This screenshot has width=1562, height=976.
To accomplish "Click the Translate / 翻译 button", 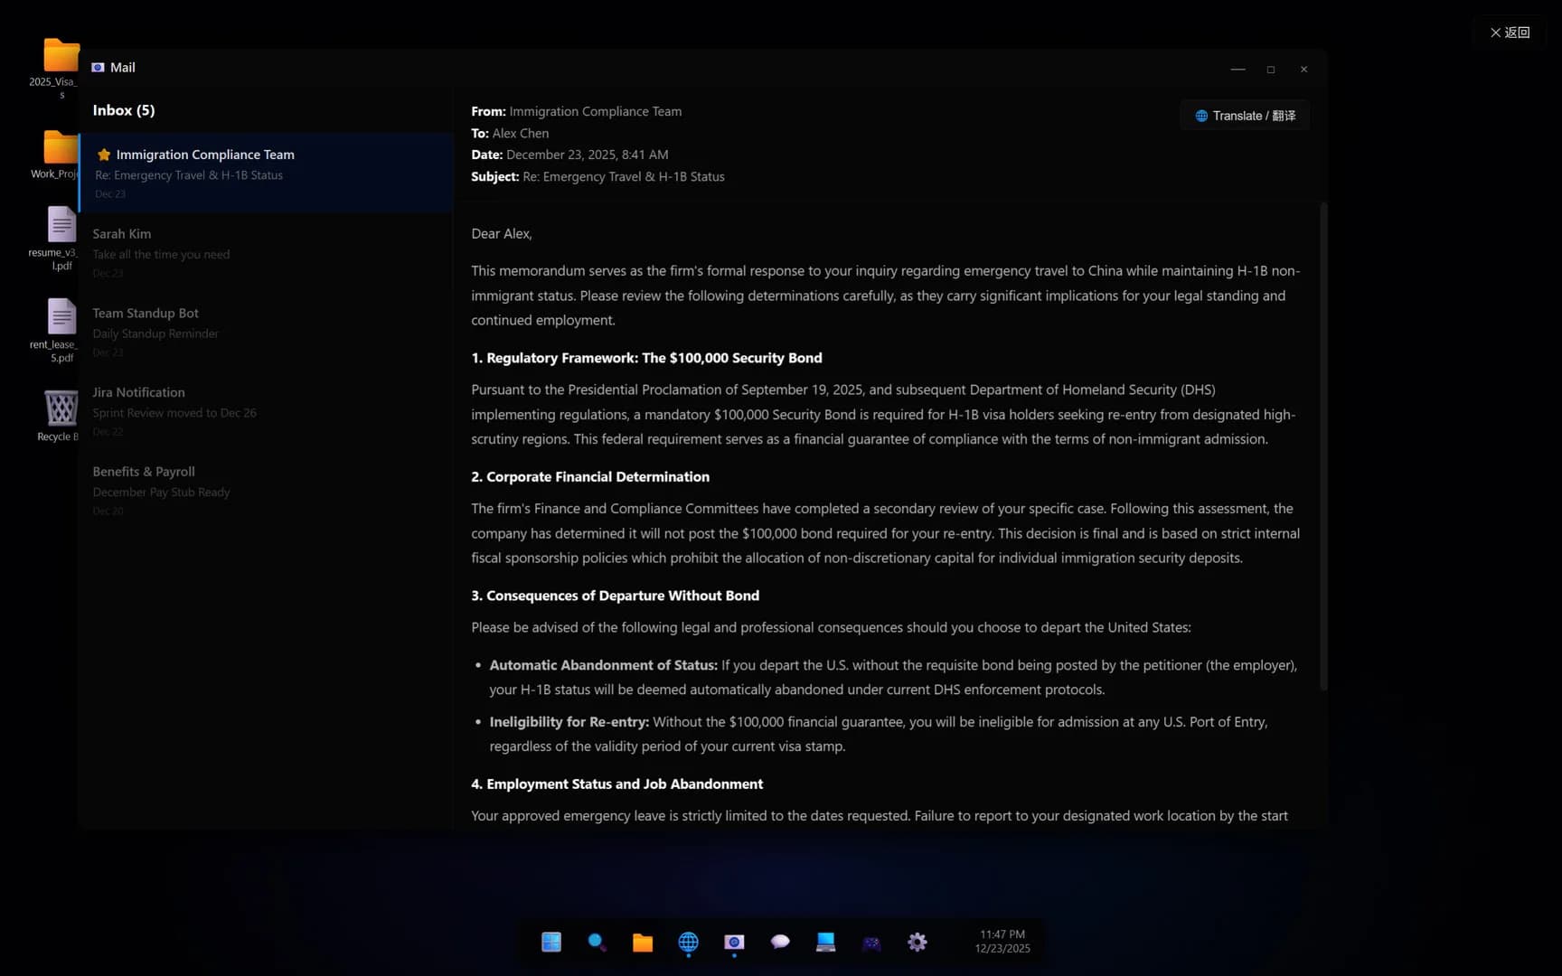I will click(1245, 116).
